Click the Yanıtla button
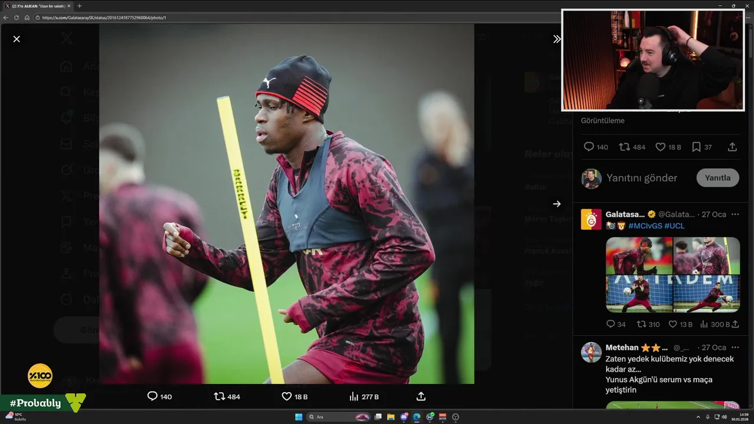The height and width of the screenshot is (424, 754). point(717,178)
